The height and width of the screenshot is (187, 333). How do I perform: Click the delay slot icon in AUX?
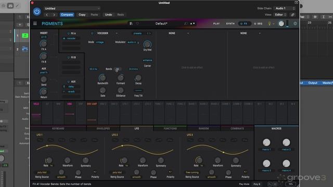tap(64, 87)
